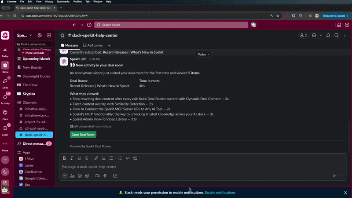The image size is (352, 198).
Task: Toggle underline formatting in the composer
Action: tap(79, 158)
